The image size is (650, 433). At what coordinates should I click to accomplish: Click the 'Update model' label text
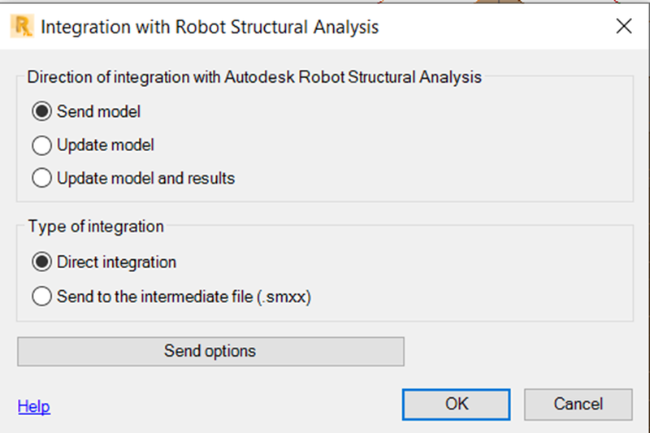pos(106,145)
